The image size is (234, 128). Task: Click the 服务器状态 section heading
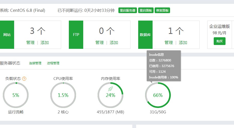tap(10, 63)
